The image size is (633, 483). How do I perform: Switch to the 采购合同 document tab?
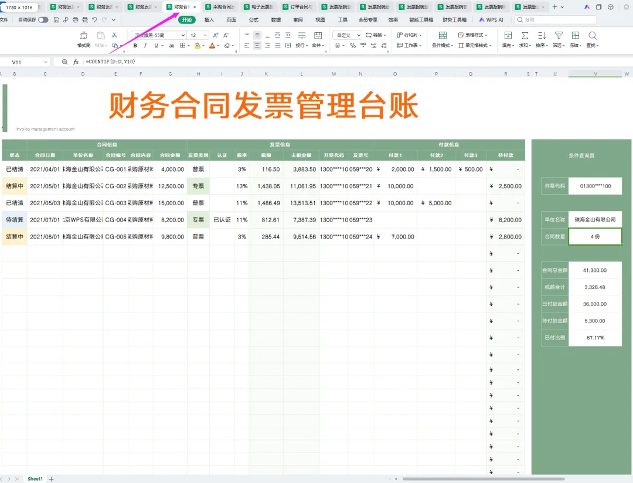pos(220,7)
